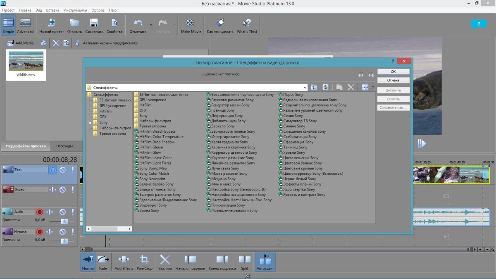This screenshot has height=279, width=496.
Task: Activate the What's This? help pointer
Action: (x=247, y=26)
